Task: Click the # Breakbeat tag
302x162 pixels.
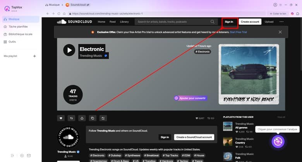Action: coord(151,155)
